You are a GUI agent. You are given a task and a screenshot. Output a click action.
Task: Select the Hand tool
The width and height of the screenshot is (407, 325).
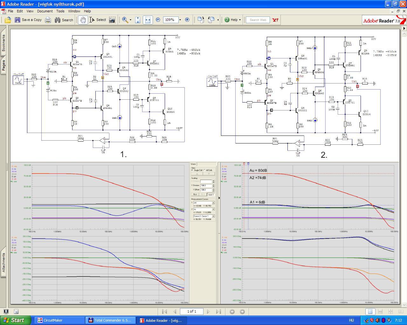(83, 20)
